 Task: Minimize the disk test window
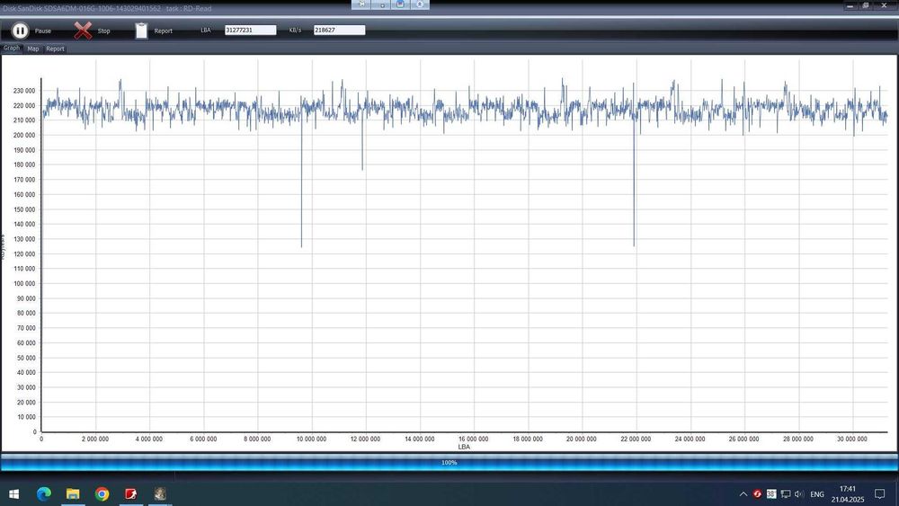[x=850, y=5]
